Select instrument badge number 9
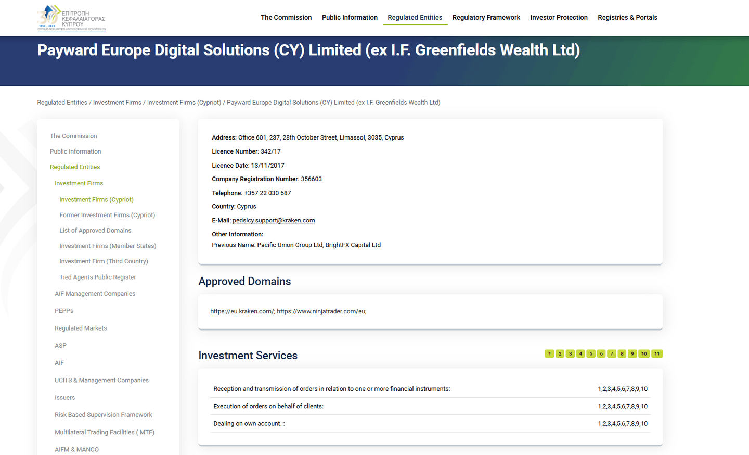Screen dimensions: 749x455 tap(632, 354)
